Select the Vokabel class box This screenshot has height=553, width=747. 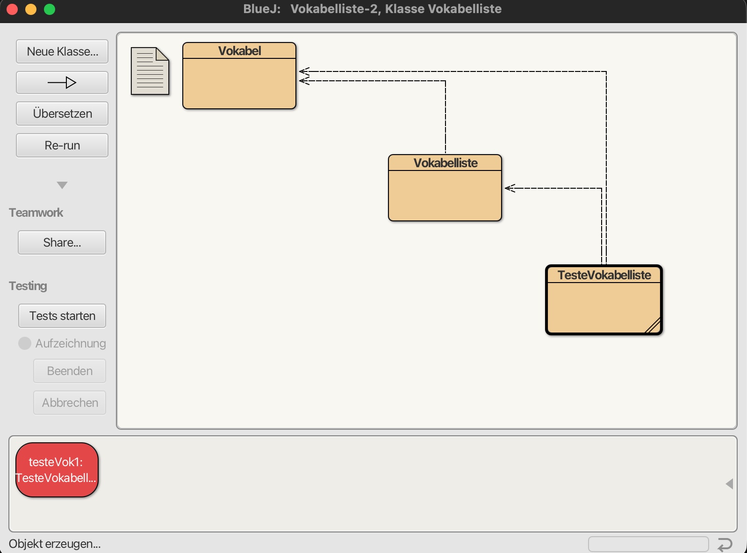pos(239,76)
